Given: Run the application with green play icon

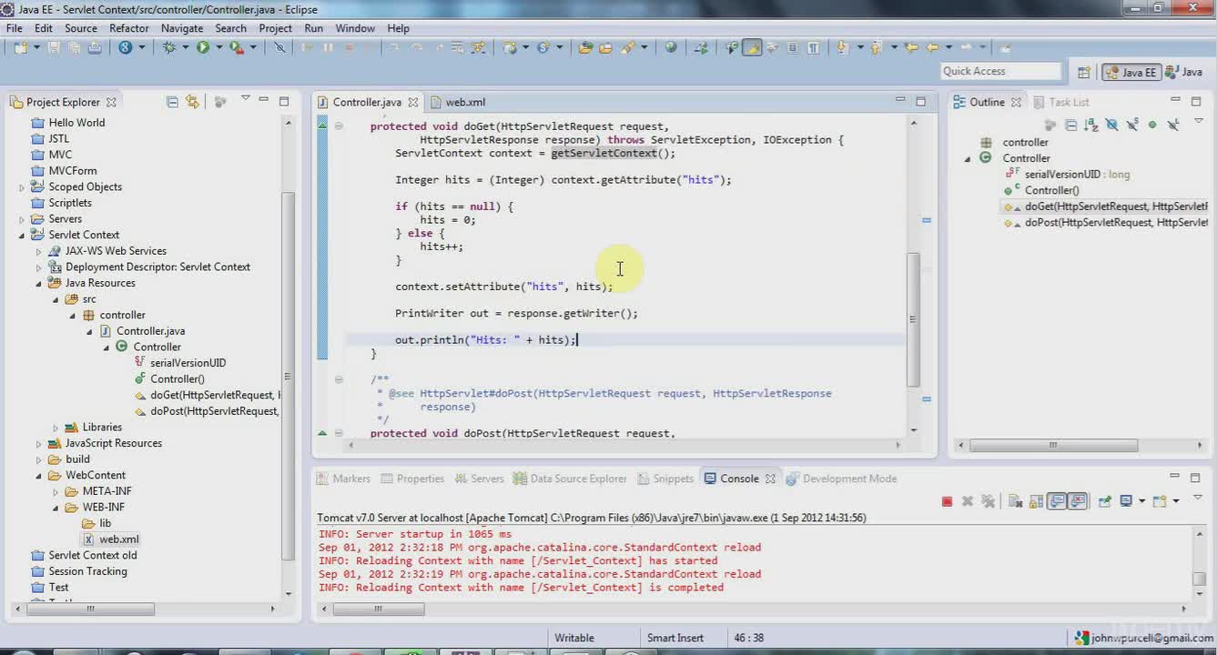Looking at the screenshot, I should (202, 47).
